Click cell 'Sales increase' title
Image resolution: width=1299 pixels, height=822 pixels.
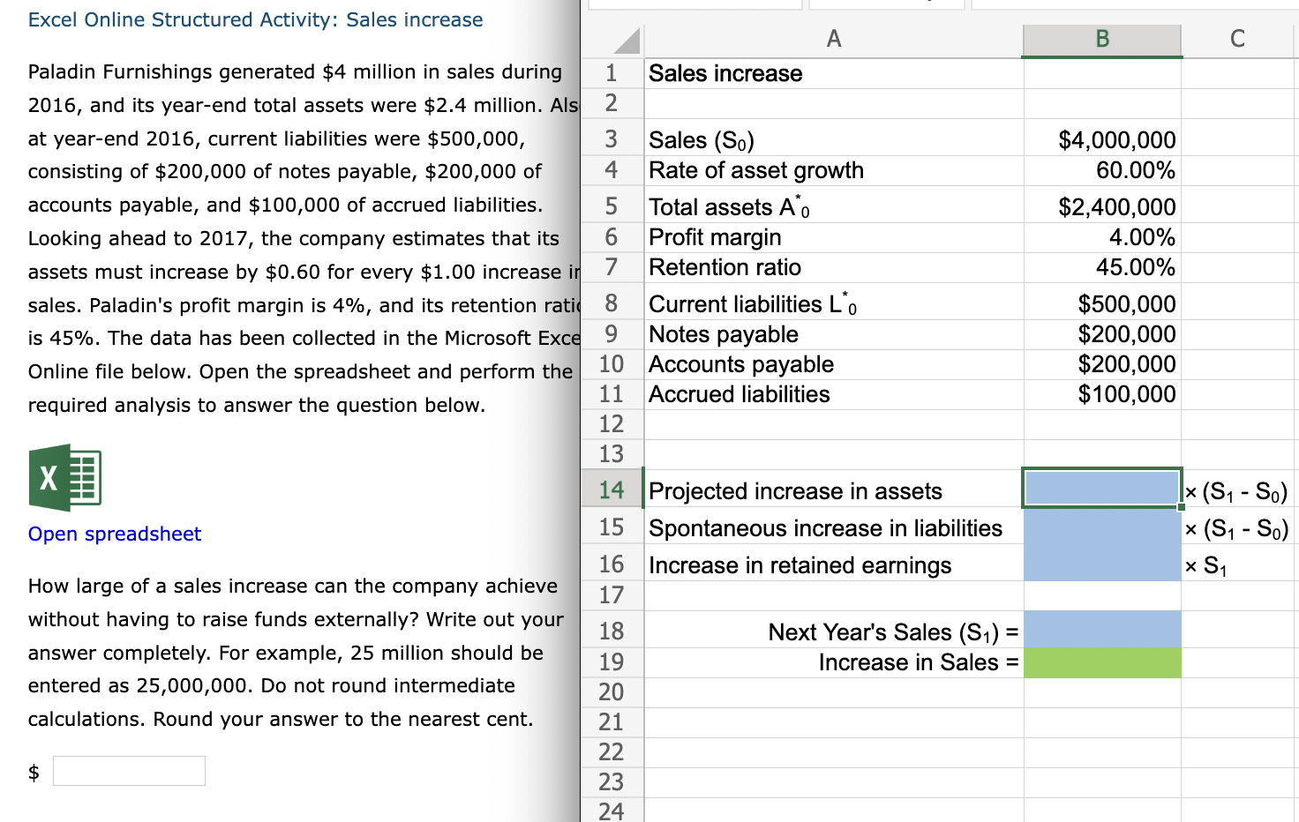pos(834,73)
